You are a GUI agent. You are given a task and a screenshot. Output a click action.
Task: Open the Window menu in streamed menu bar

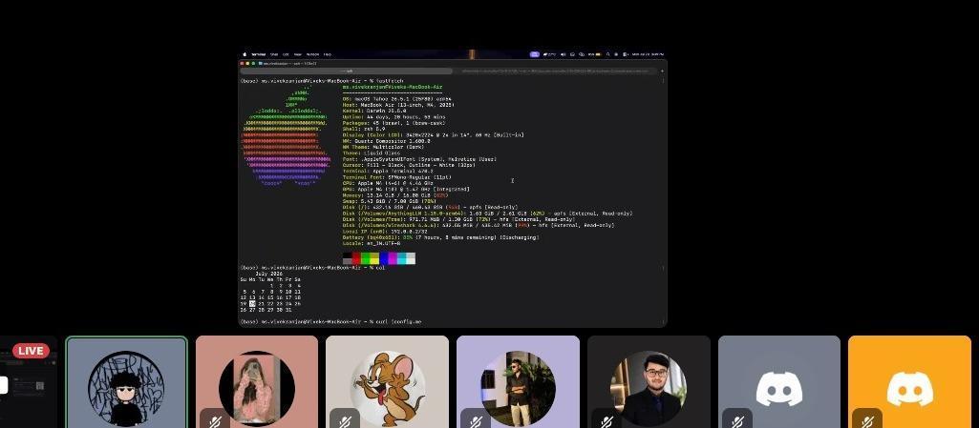coord(313,54)
